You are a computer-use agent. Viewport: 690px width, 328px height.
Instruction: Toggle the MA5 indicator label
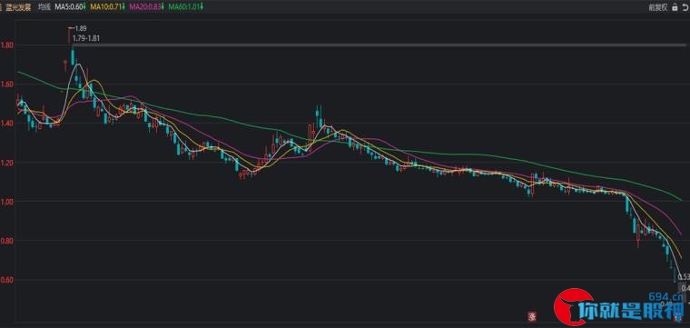[x=73, y=7]
